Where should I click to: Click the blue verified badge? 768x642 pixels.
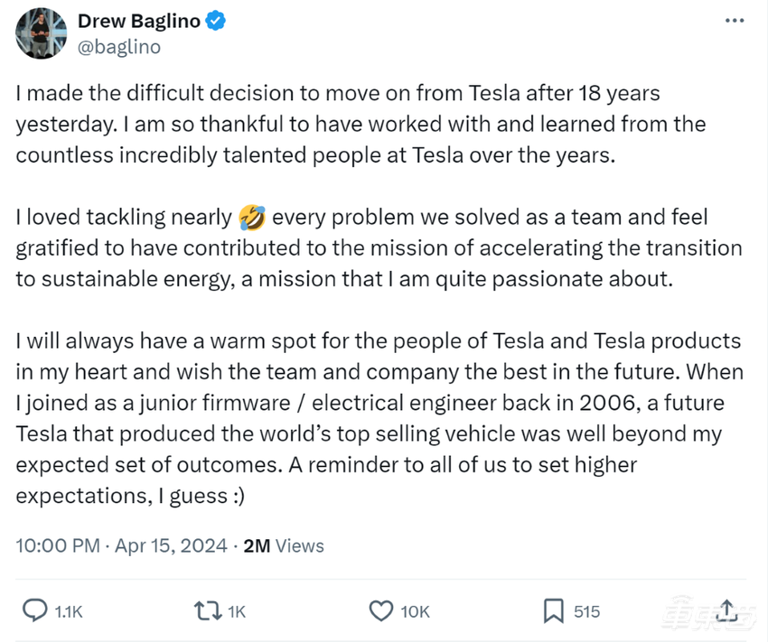coord(216,21)
